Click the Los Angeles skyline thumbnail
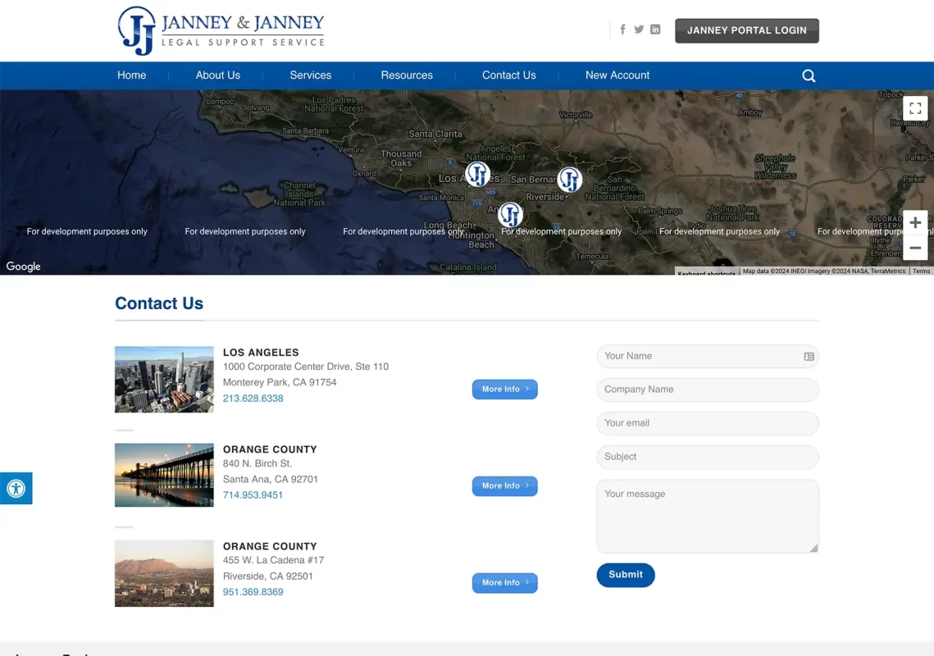This screenshot has height=656, width=934. click(x=164, y=380)
